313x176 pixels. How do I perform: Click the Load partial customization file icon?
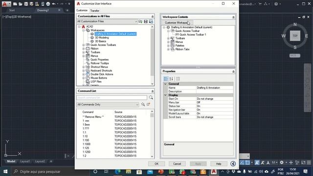[140, 22]
